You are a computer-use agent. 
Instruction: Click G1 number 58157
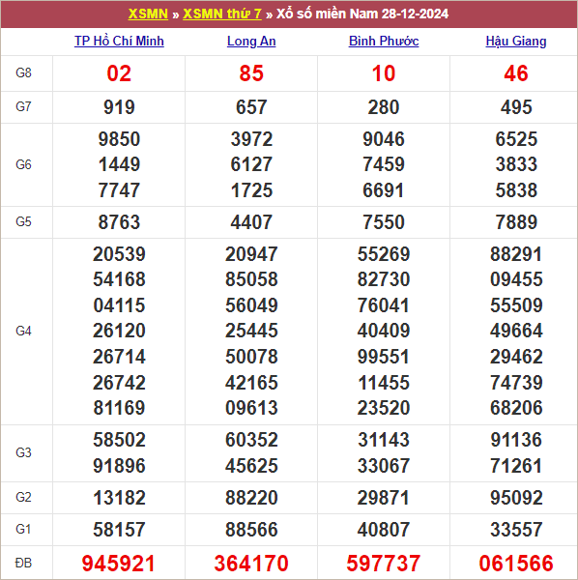pyautogui.click(x=119, y=530)
